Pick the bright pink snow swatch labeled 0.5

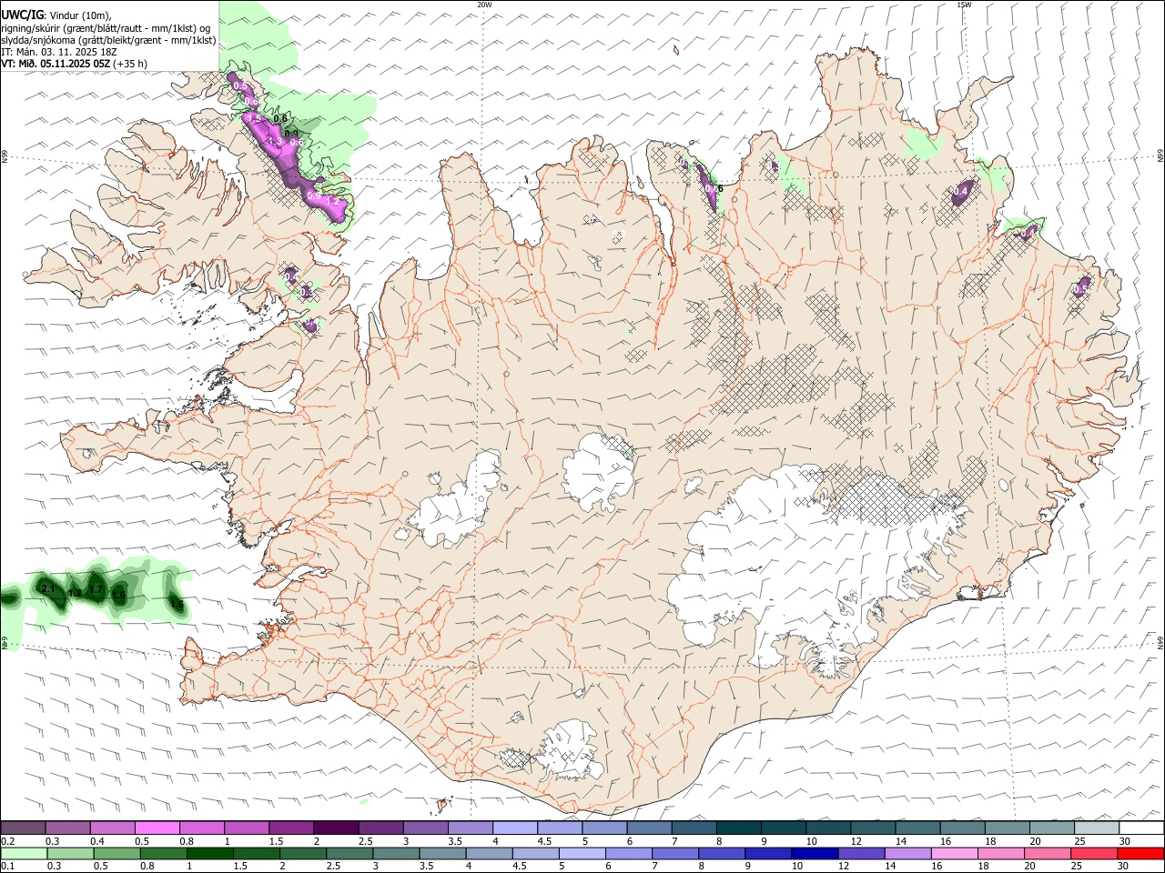(157, 828)
